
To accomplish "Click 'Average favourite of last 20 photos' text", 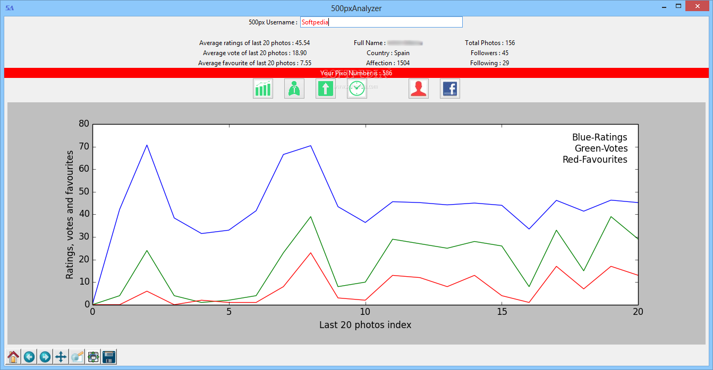I will pyautogui.click(x=254, y=63).
